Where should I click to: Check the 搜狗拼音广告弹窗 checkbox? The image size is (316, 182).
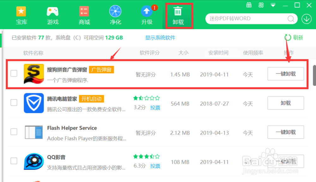tap(14, 73)
